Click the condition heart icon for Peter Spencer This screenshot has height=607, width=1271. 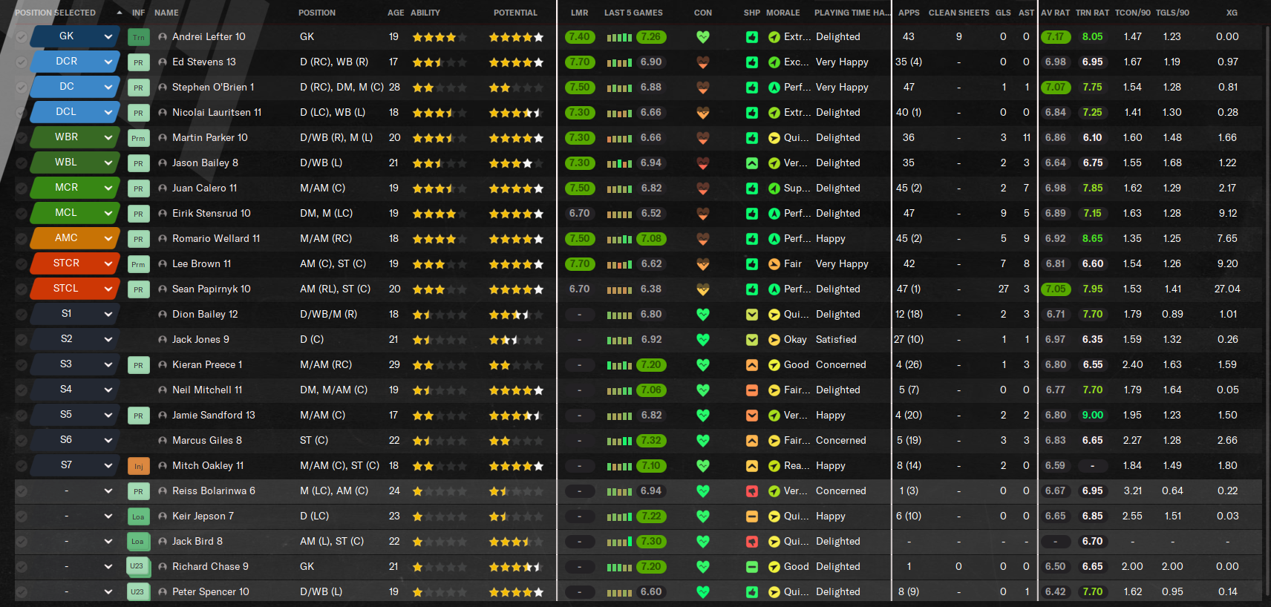[703, 592]
